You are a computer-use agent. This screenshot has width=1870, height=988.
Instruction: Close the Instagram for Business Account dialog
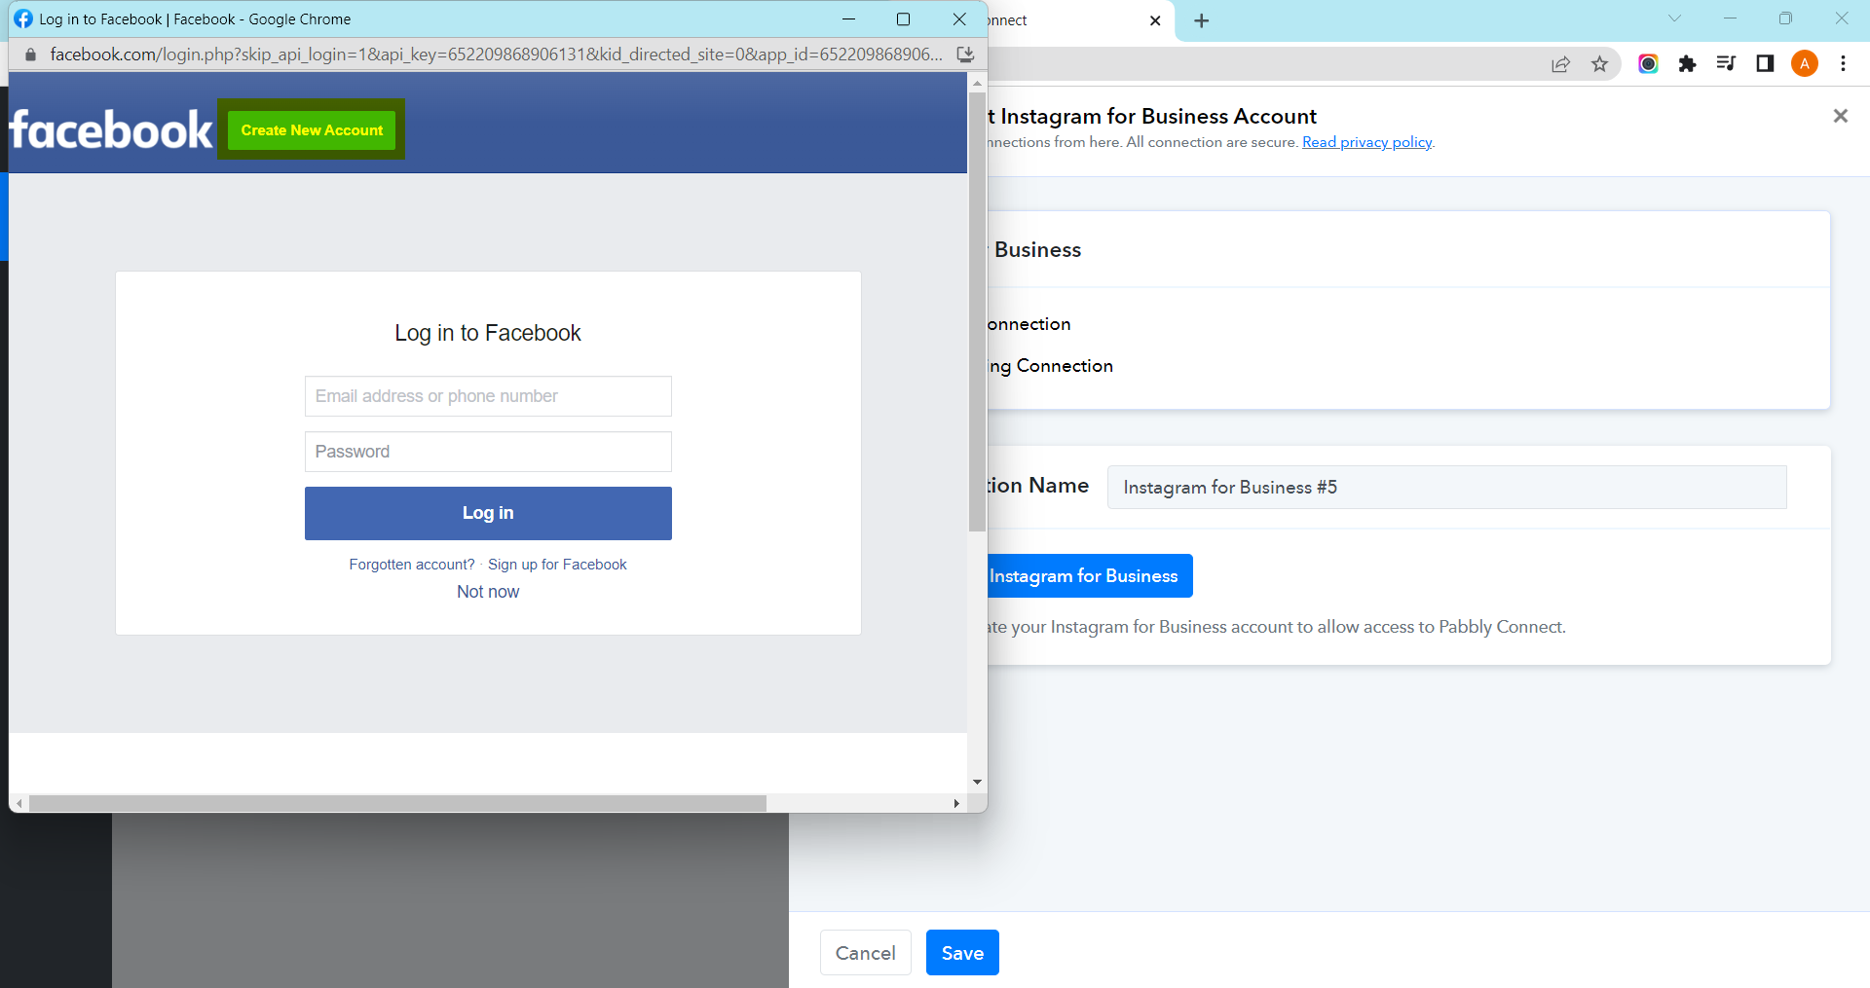[1840, 116]
